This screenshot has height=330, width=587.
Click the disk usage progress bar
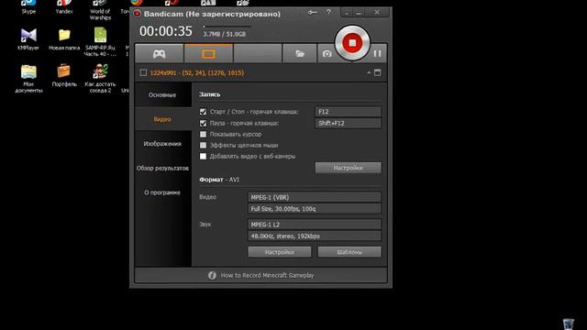(227, 27)
